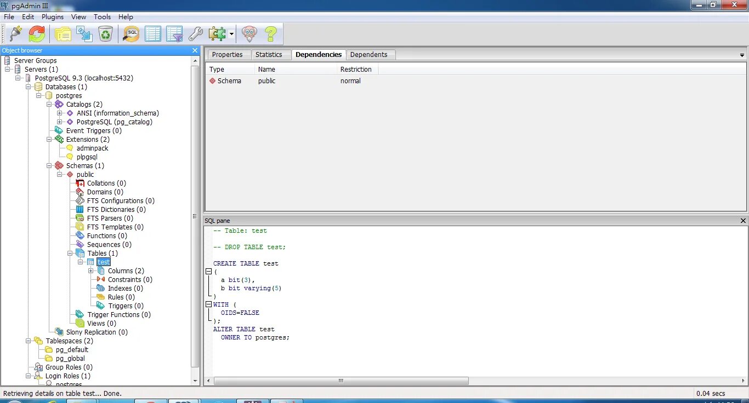Select Sequences (0) in the tree
The height and width of the screenshot is (403, 749).
tap(109, 245)
